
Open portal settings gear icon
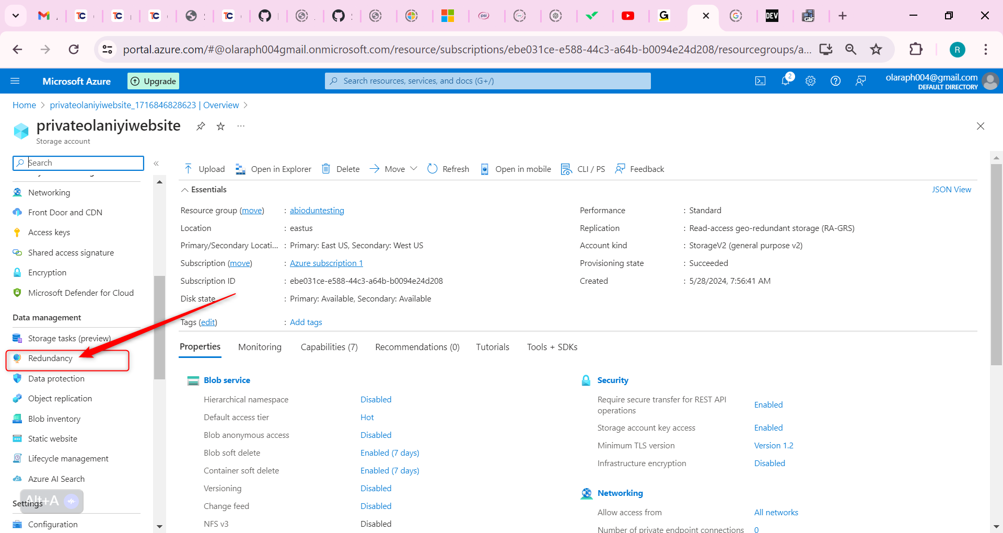(810, 81)
